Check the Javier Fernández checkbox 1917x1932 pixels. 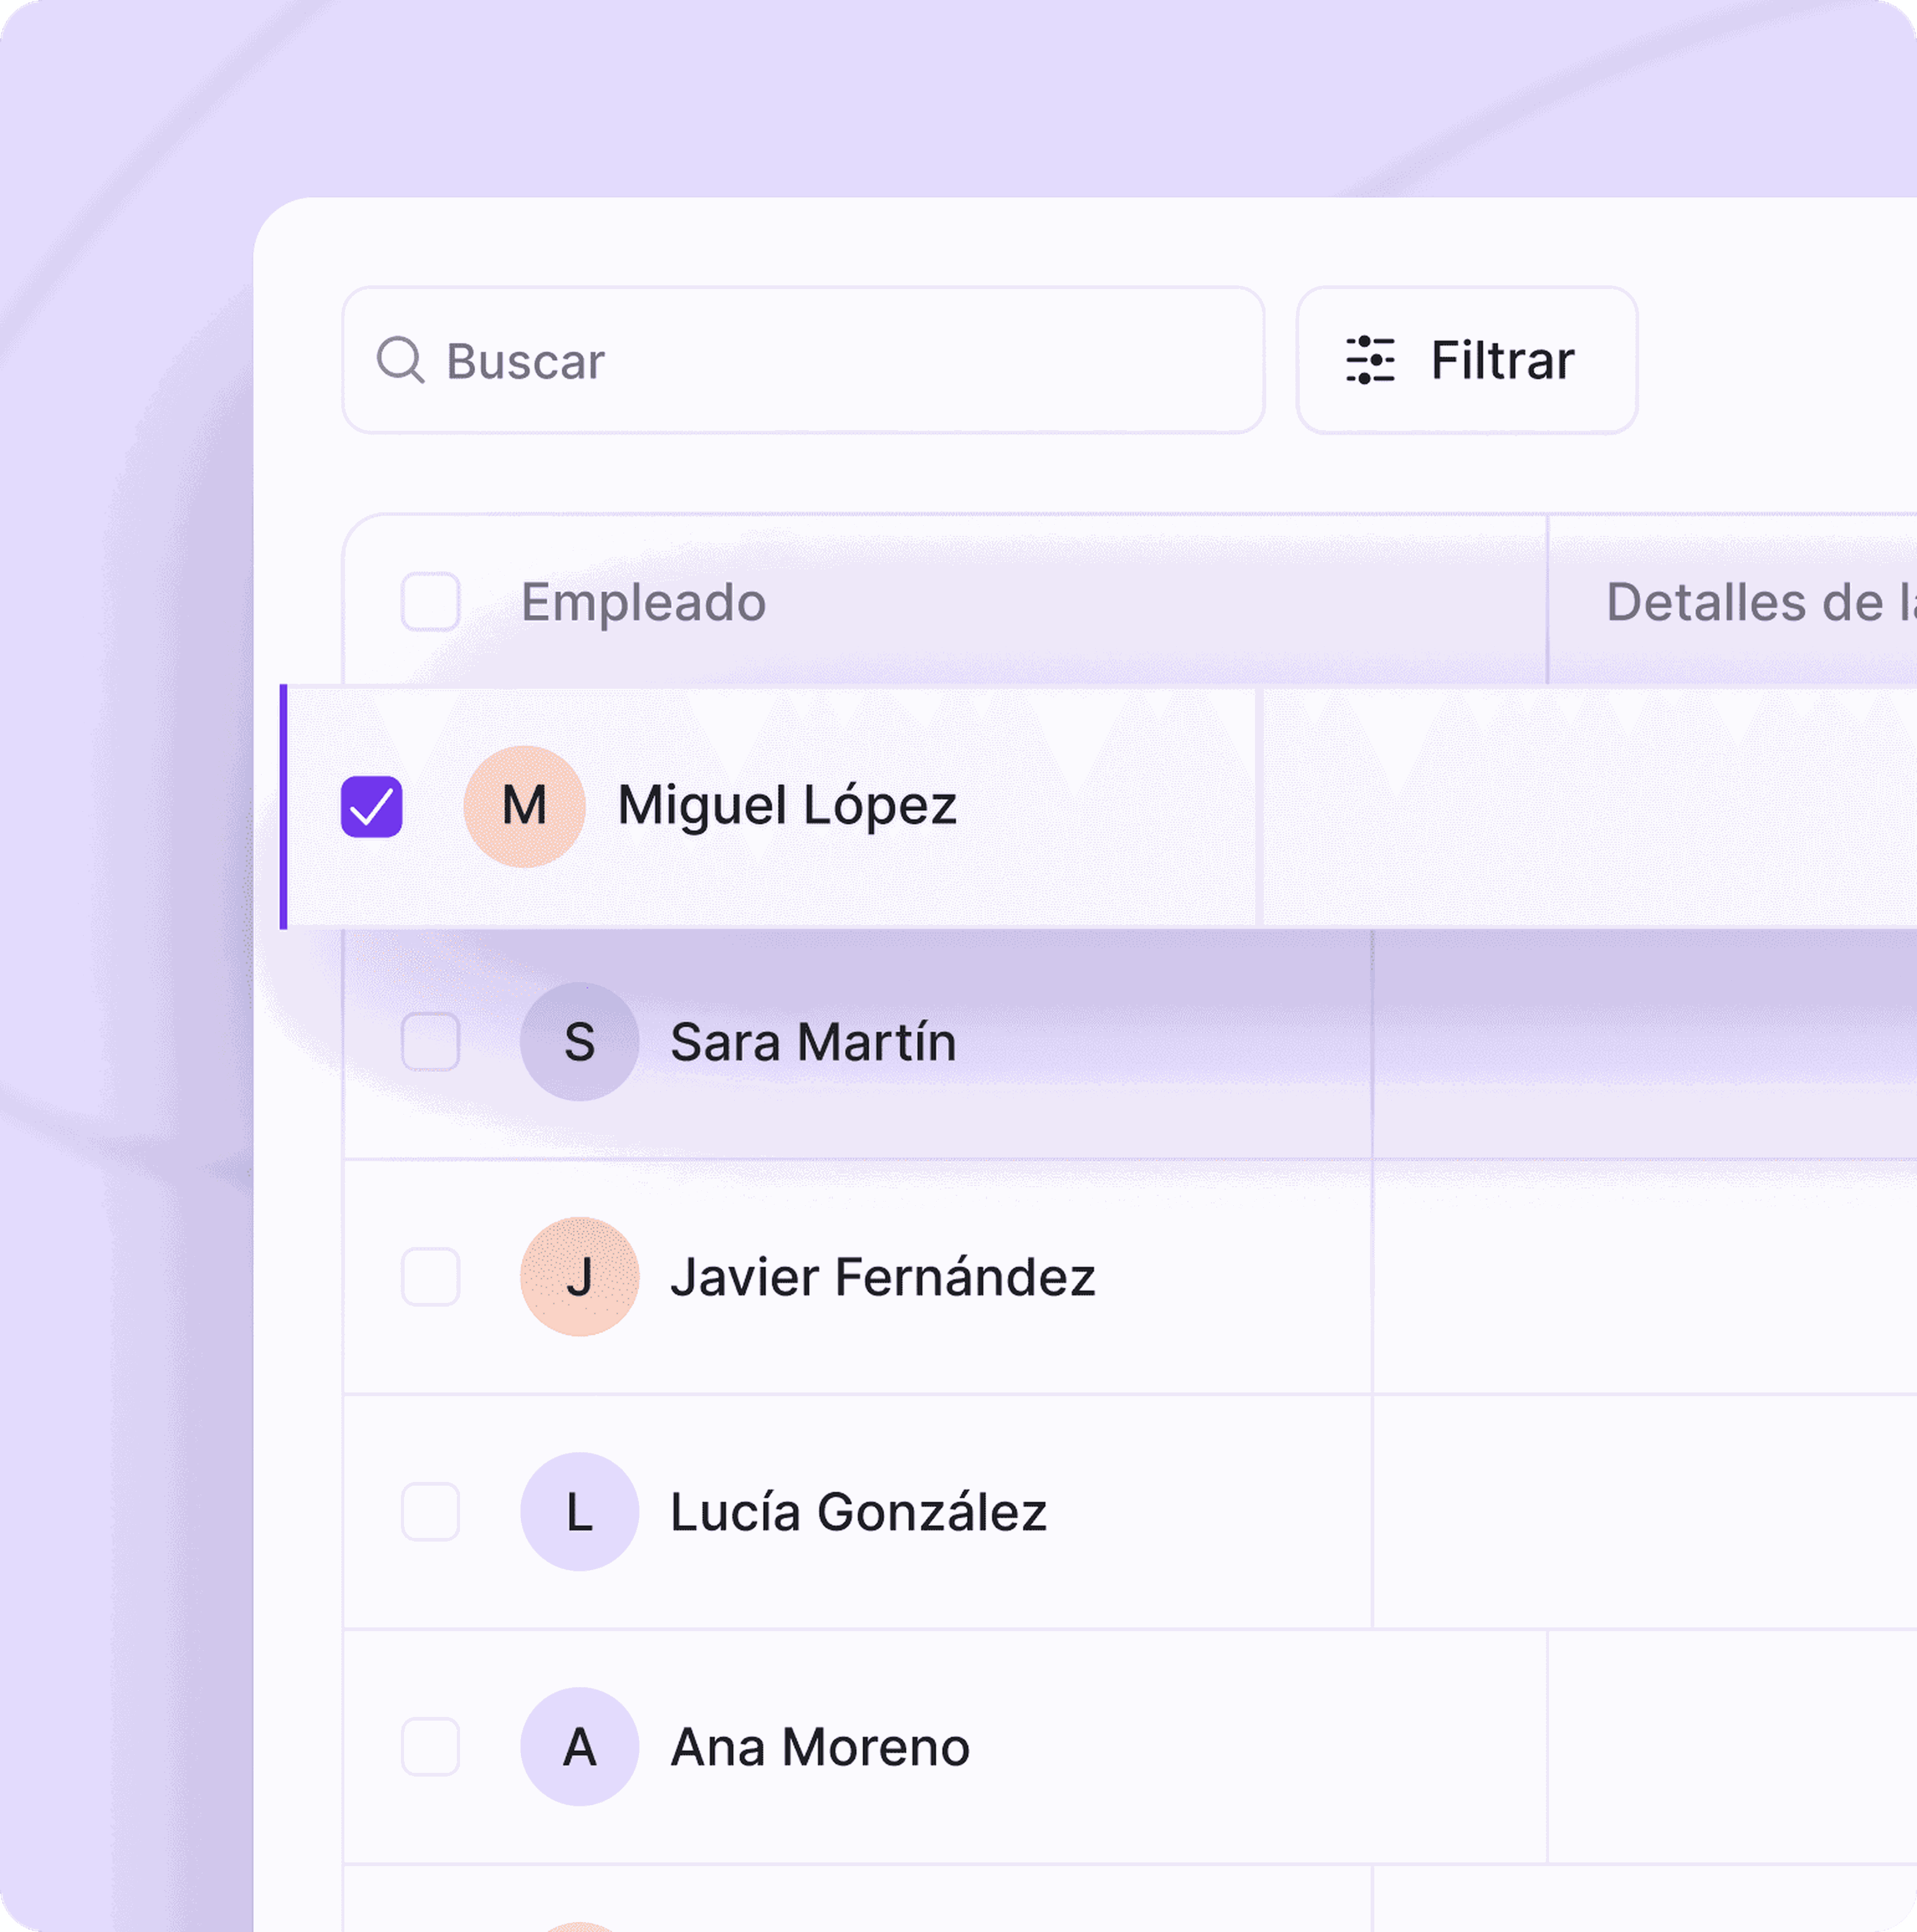coord(430,1277)
